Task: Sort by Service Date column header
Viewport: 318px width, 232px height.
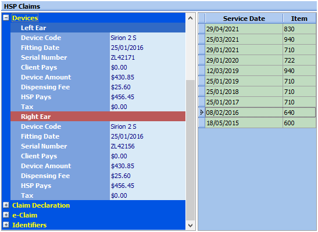Action: click(244, 19)
